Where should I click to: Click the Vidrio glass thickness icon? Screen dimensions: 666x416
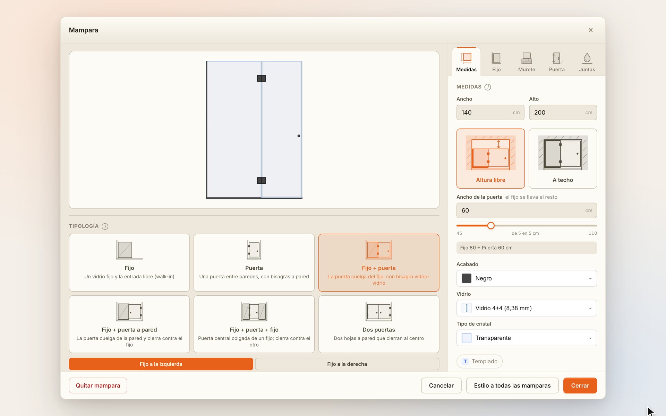tap(467, 308)
